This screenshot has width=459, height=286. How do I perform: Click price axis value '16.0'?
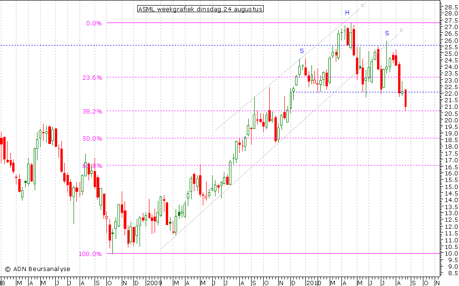(451, 173)
